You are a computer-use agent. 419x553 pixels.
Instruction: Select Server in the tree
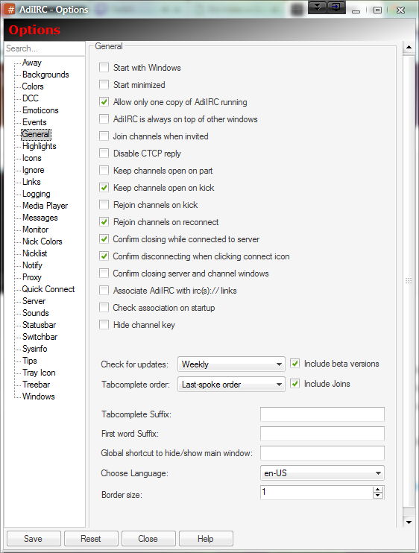[x=34, y=301]
